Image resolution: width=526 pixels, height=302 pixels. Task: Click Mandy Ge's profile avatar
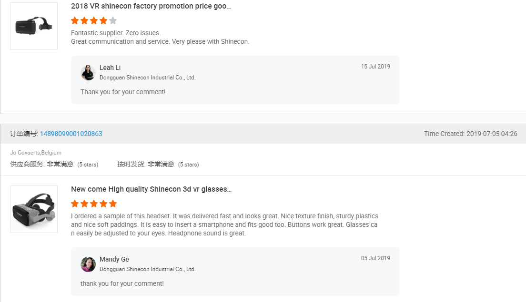tap(88, 264)
